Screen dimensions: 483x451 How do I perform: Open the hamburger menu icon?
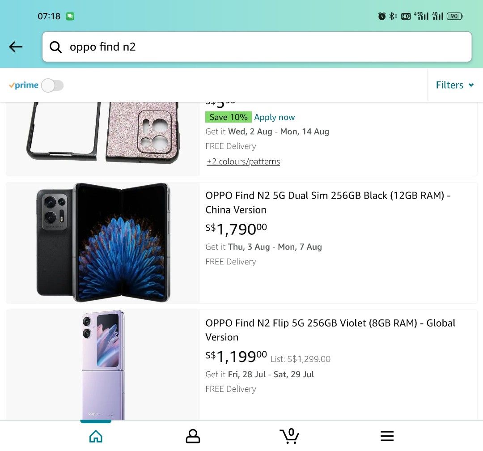point(386,435)
